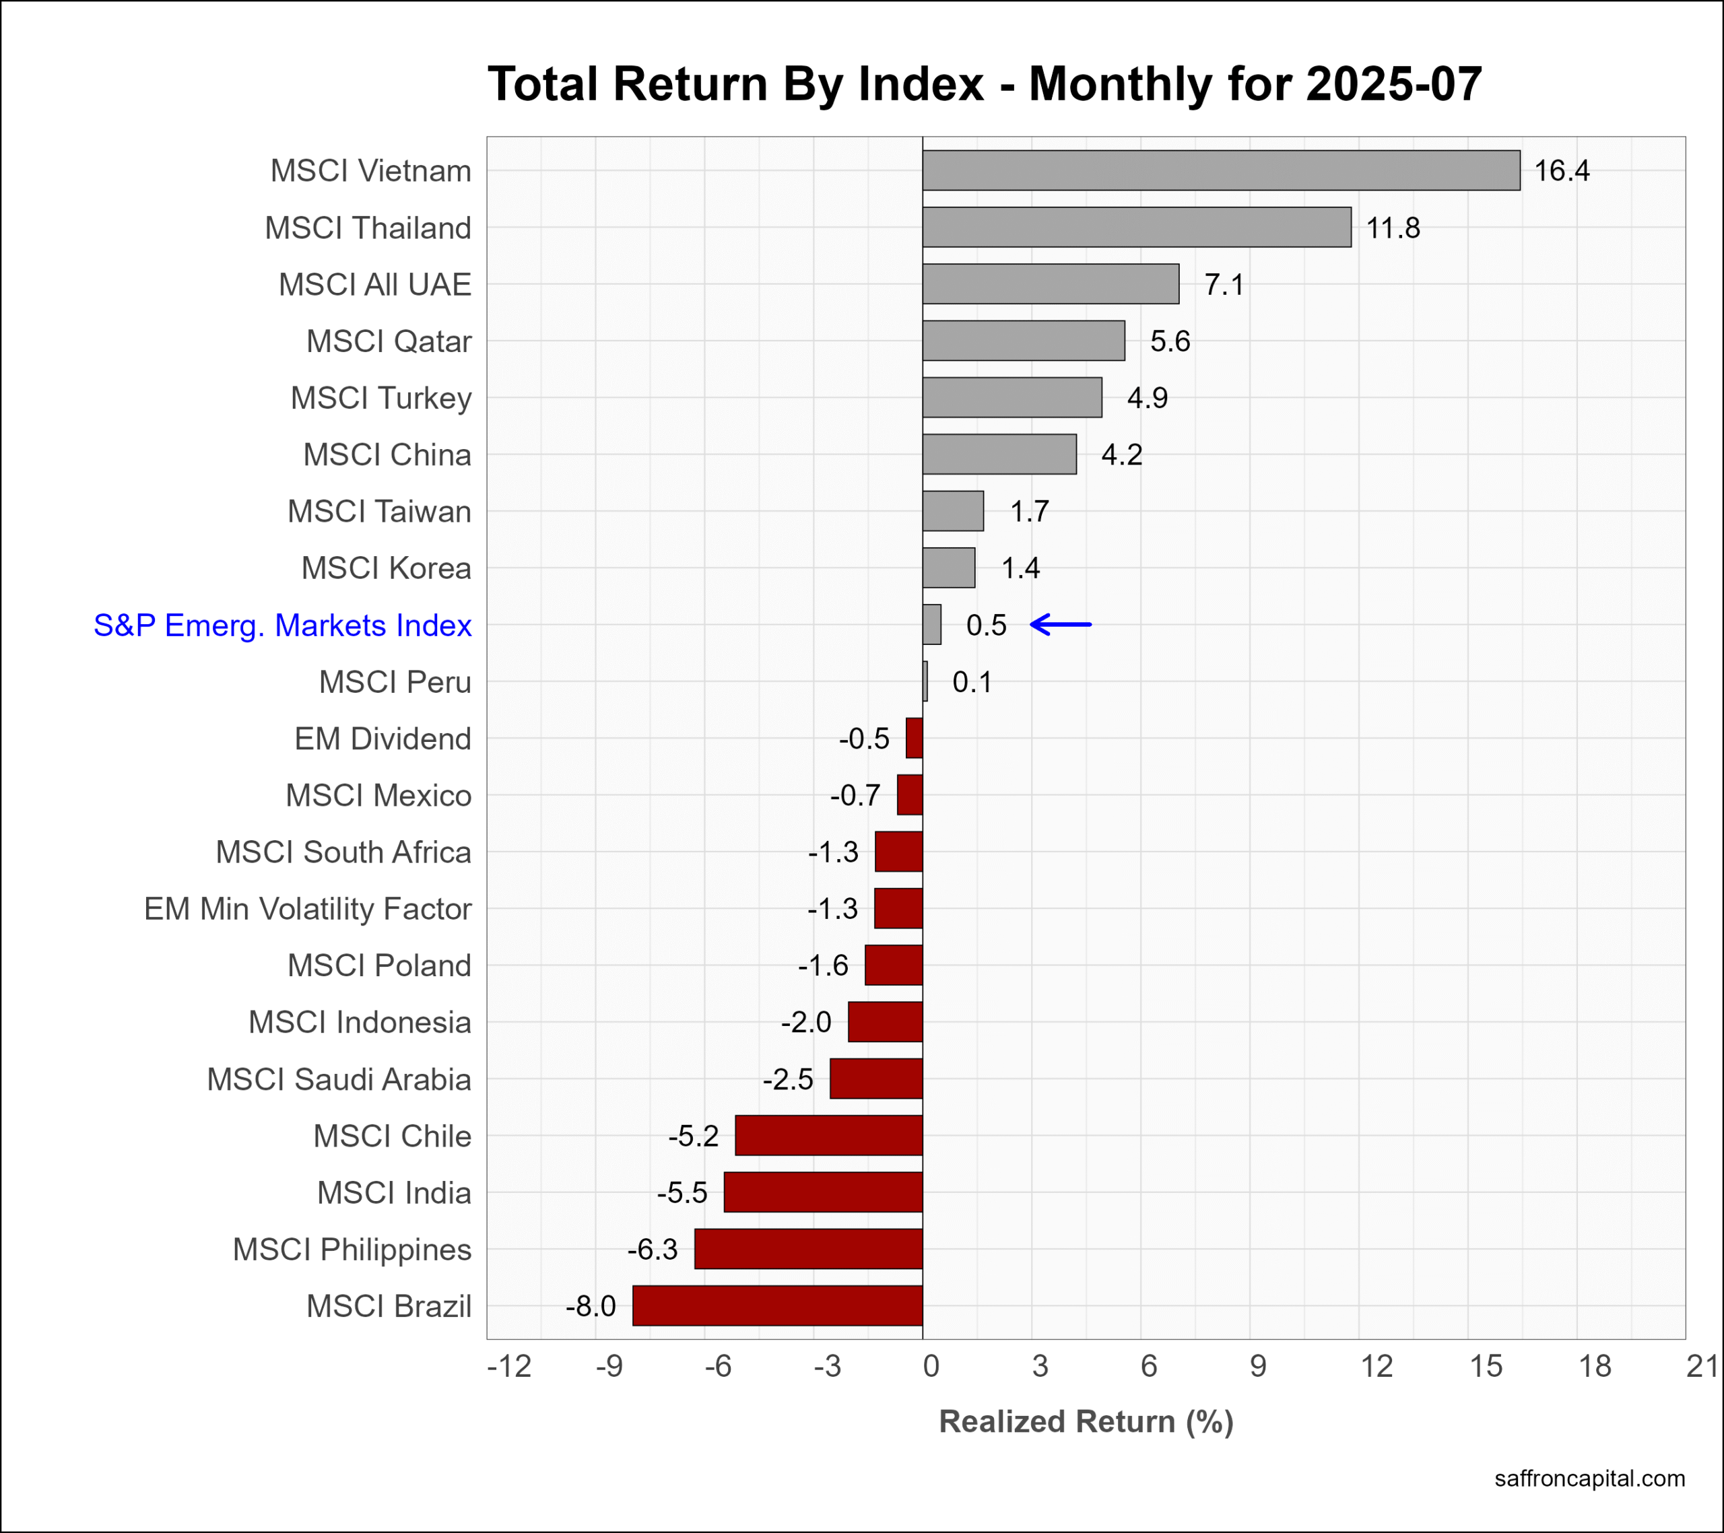Image resolution: width=1724 pixels, height=1533 pixels.
Task: Select the 'MSCI India' row label
Action: pos(395,1192)
